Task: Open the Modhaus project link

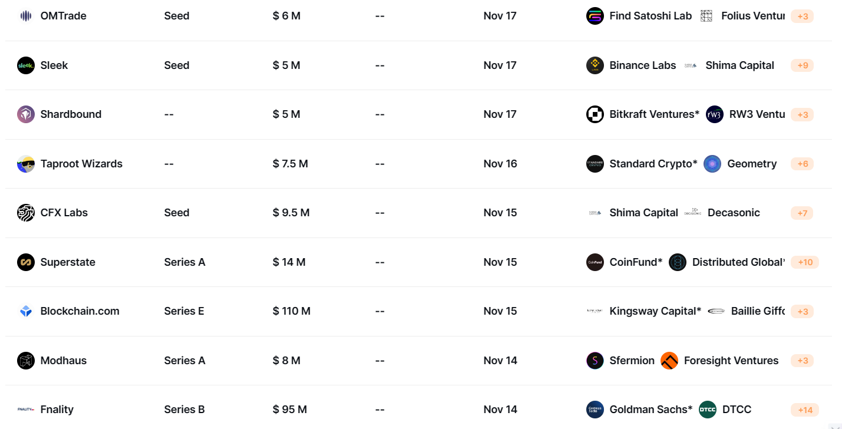Action: click(64, 361)
